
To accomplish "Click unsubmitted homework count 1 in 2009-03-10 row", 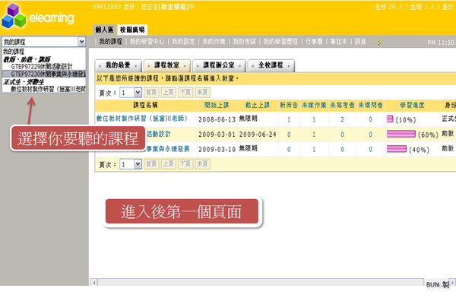I will click(x=314, y=149).
